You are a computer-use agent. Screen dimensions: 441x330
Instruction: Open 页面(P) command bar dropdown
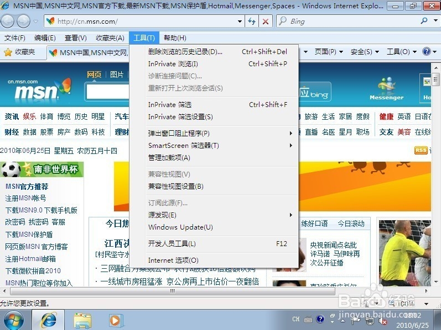pos(329,52)
